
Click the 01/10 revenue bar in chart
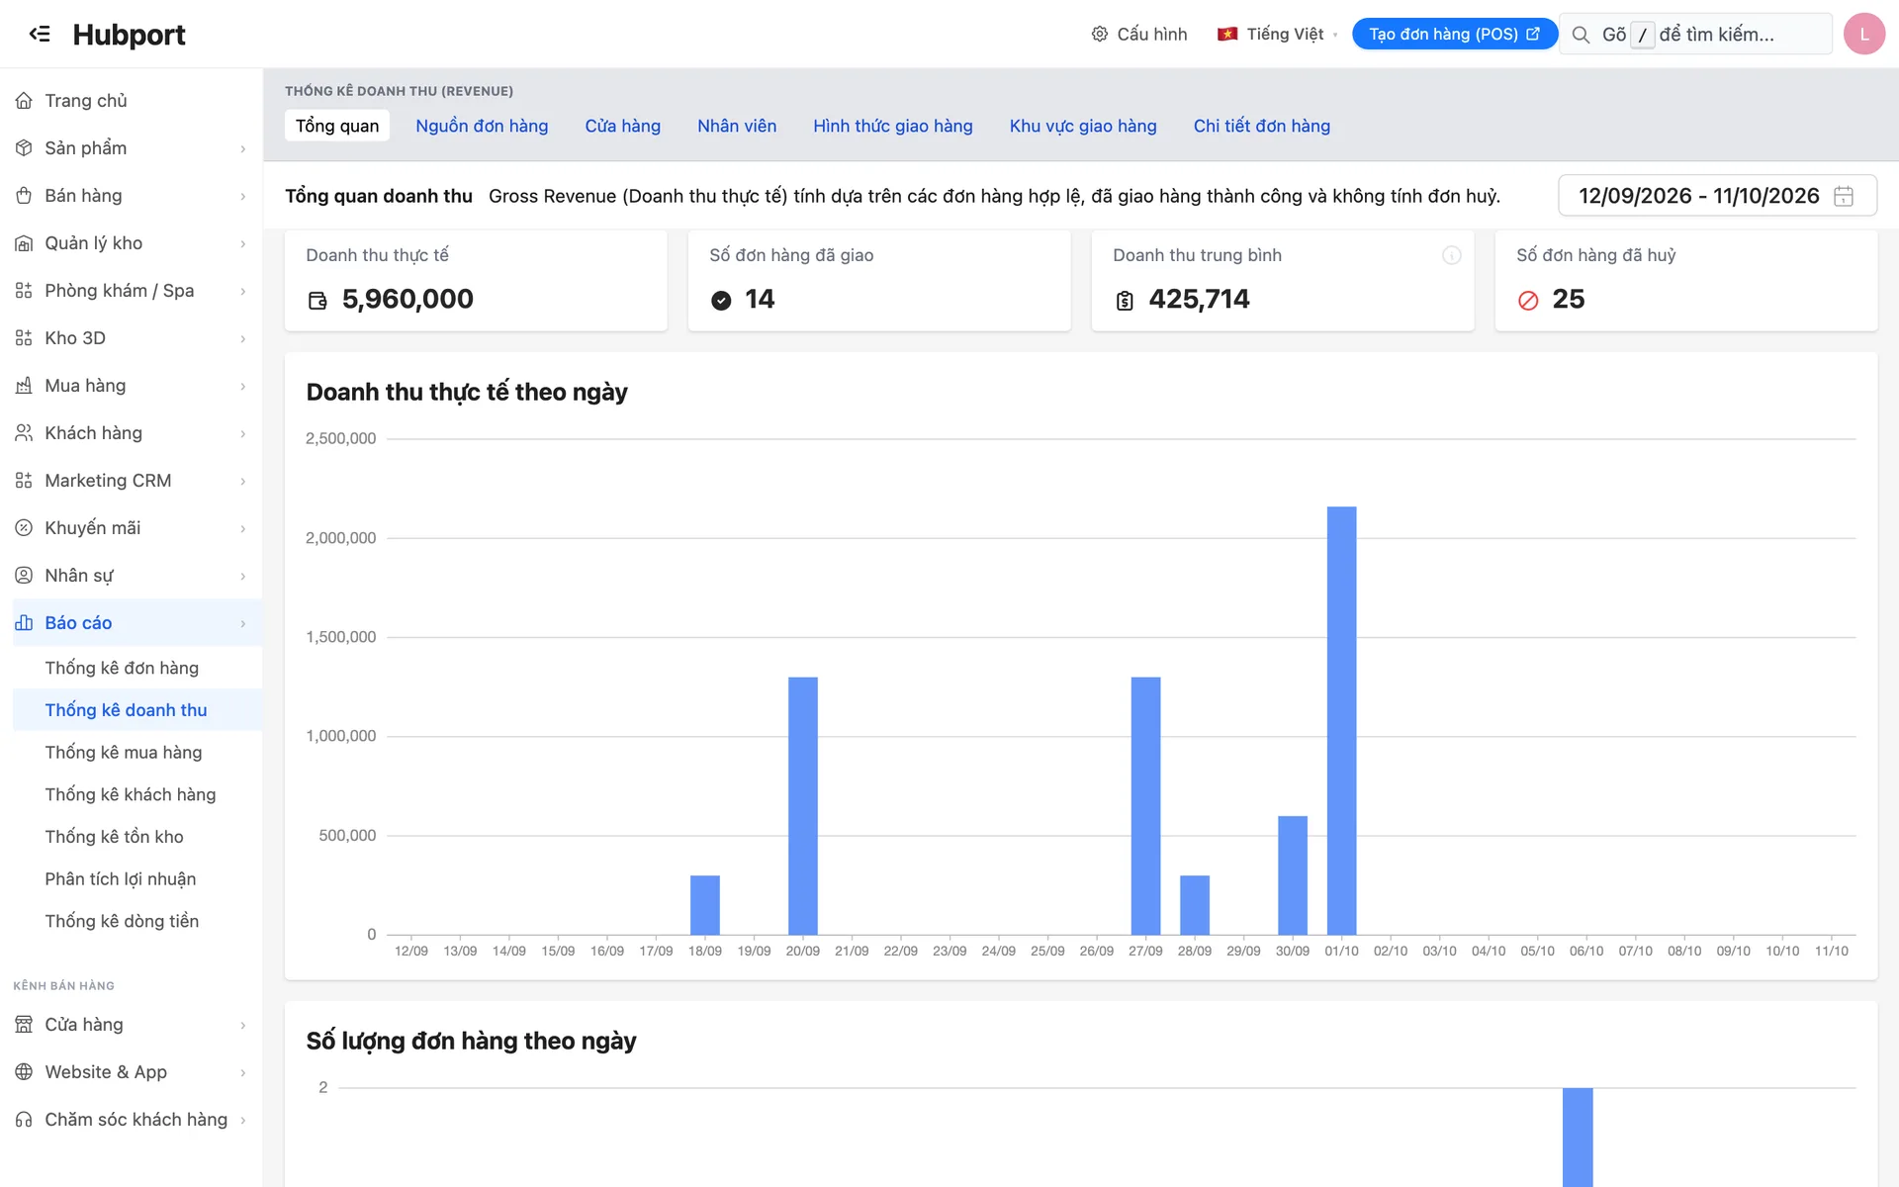(1341, 720)
